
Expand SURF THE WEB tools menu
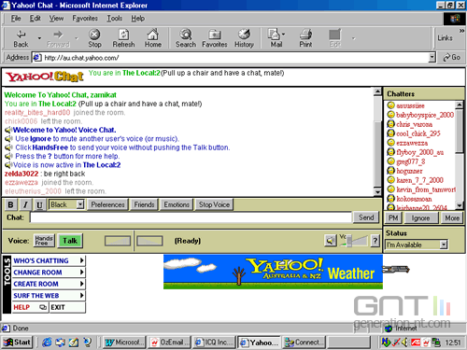click(49, 296)
